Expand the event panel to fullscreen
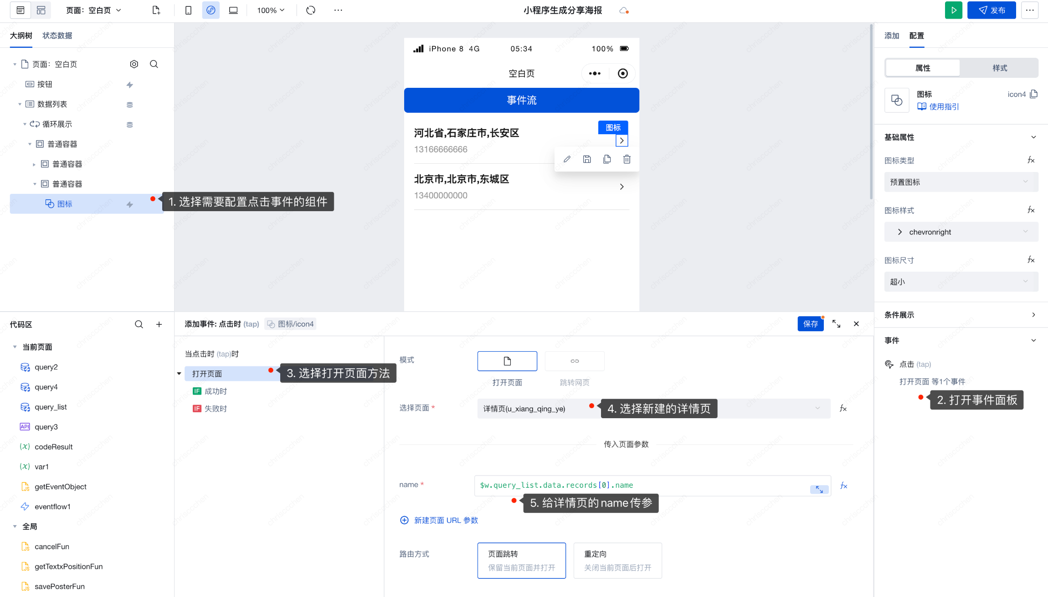Image resolution: width=1048 pixels, height=597 pixels. (836, 324)
